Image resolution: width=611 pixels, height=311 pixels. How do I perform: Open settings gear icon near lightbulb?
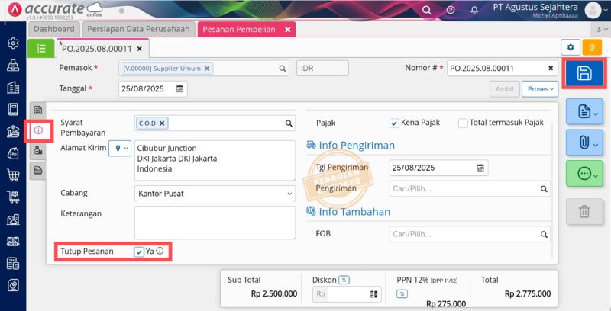[x=570, y=47]
